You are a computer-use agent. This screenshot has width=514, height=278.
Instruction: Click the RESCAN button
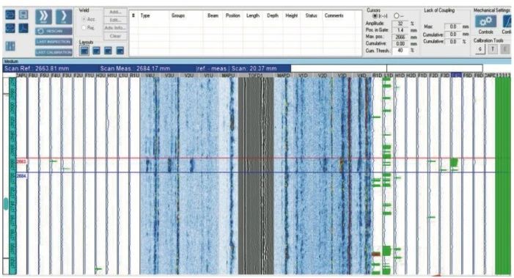coord(54,31)
